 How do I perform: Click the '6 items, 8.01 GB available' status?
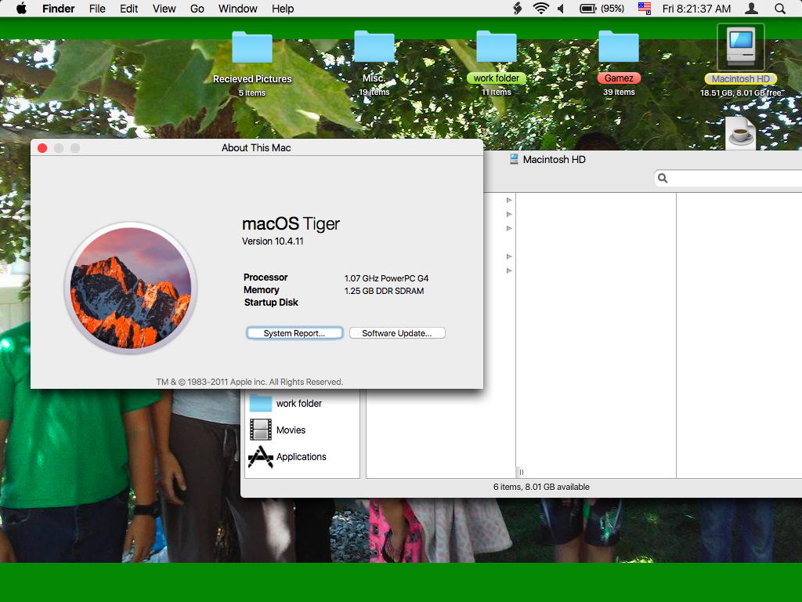(541, 487)
